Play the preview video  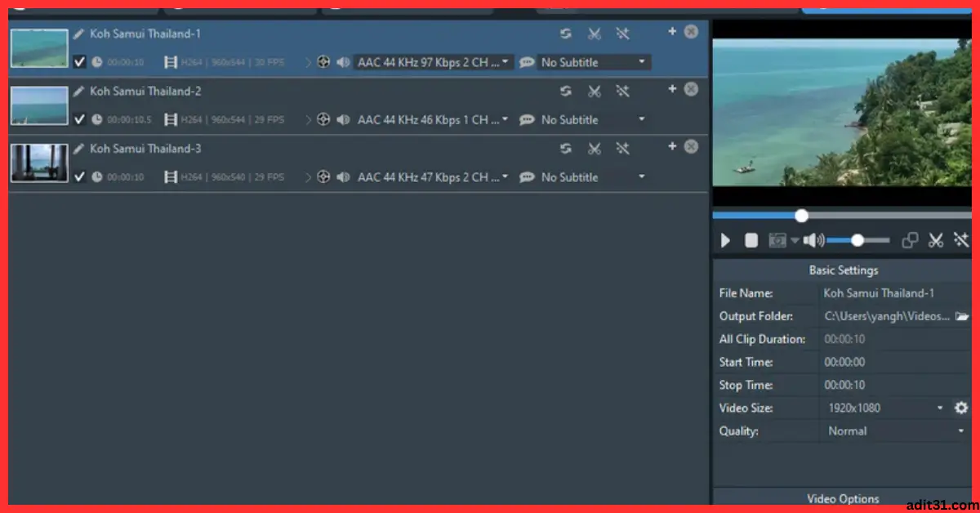(x=725, y=240)
